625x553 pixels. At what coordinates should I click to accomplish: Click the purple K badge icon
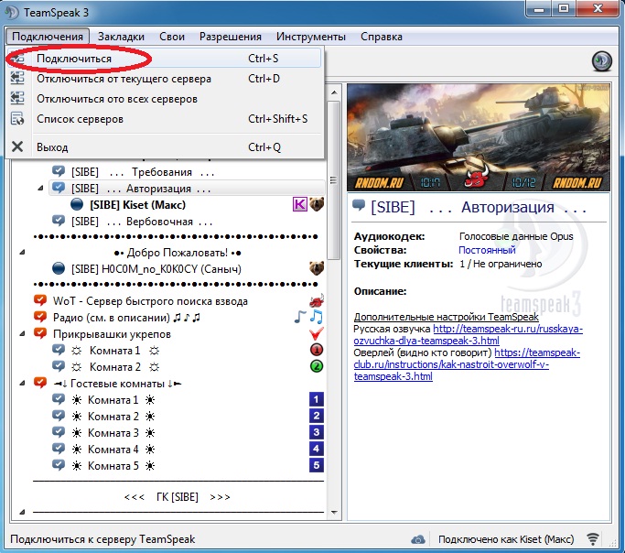[x=300, y=204]
